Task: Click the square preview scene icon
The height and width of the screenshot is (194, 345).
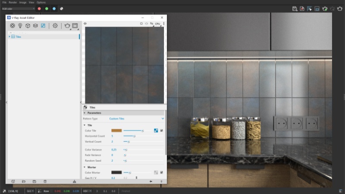Action: (141, 24)
